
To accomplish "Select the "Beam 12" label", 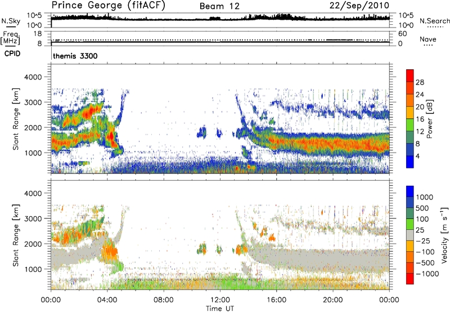I will pyautogui.click(x=219, y=6).
